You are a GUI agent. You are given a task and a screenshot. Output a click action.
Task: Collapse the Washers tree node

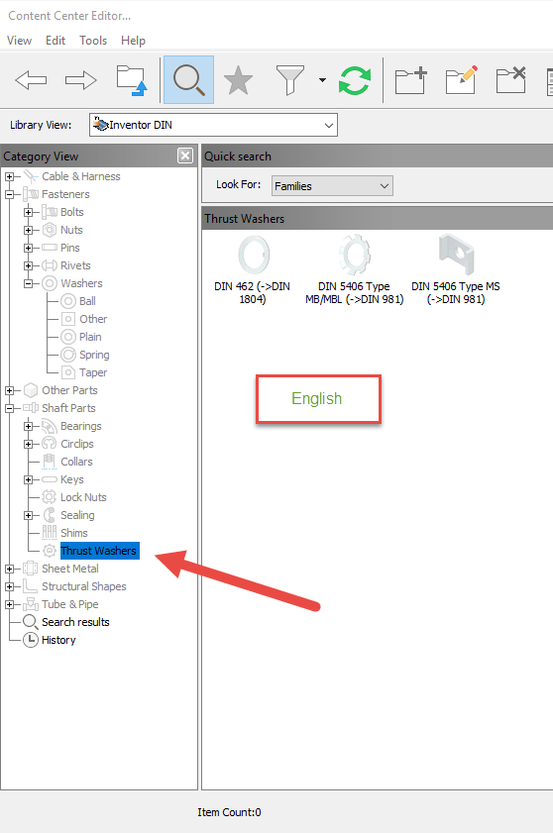pyautogui.click(x=28, y=283)
